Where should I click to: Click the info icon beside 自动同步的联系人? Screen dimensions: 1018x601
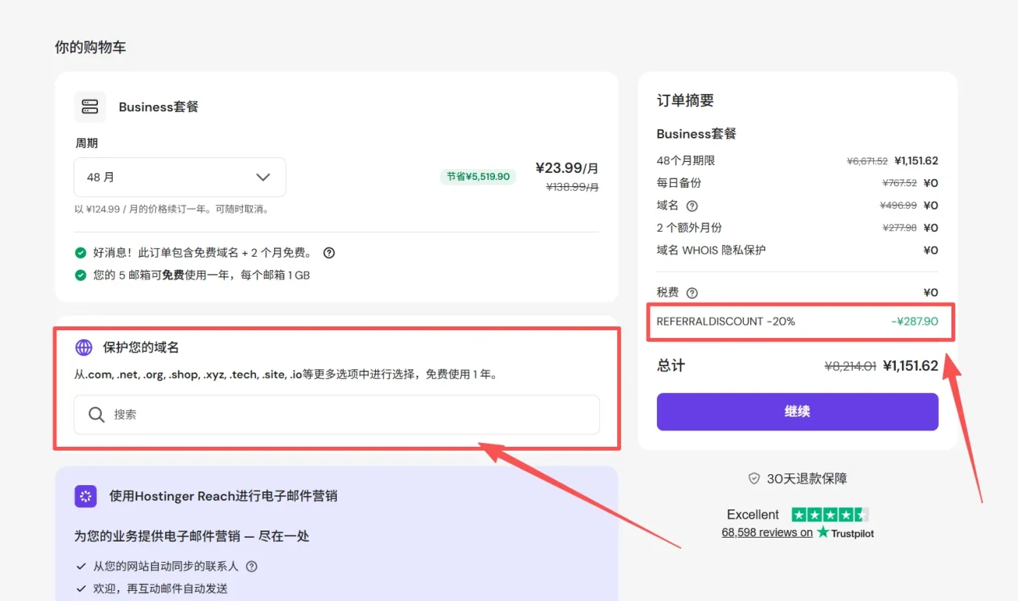tap(252, 567)
